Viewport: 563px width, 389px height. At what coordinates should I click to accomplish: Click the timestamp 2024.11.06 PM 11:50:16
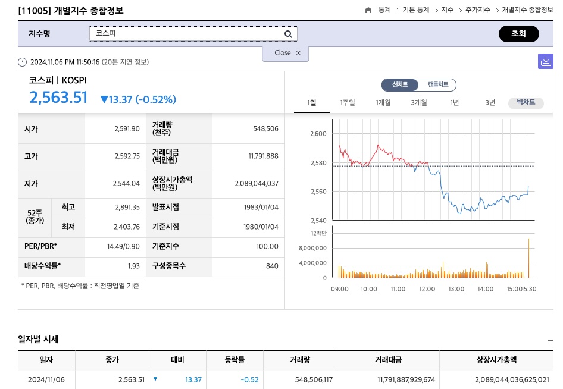point(65,62)
